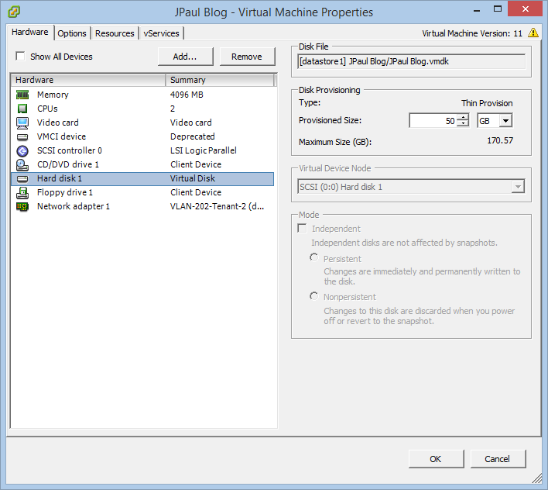
Task: Click the 4096 MB summary value
Action: [187, 95]
